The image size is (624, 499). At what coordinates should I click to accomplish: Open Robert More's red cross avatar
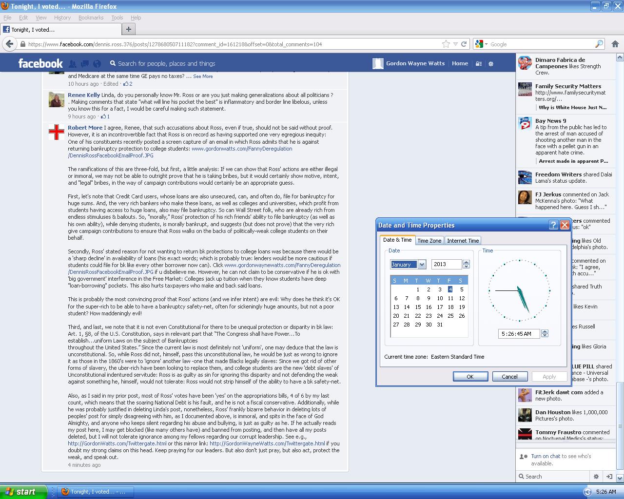click(x=57, y=132)
